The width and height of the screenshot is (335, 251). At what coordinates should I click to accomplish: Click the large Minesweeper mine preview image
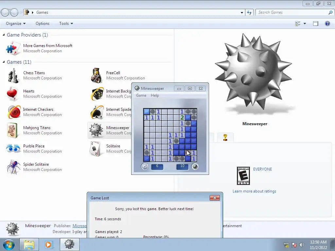coord(254,72)
